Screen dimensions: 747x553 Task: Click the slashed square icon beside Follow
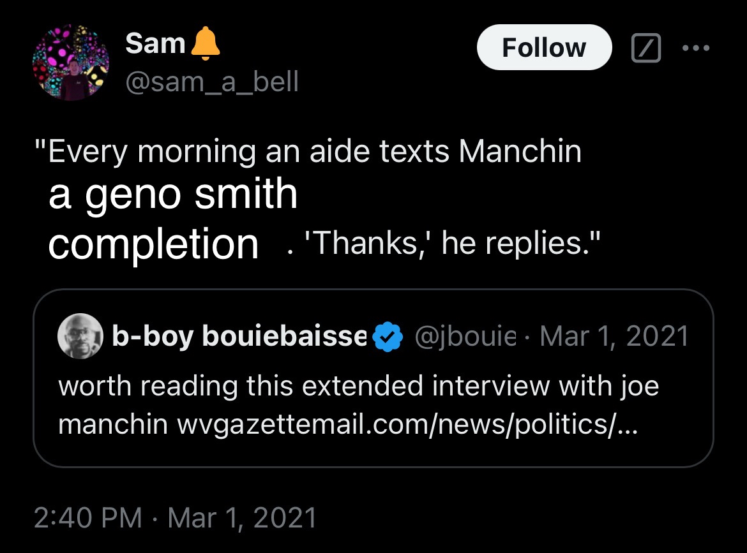coord(645,48)
